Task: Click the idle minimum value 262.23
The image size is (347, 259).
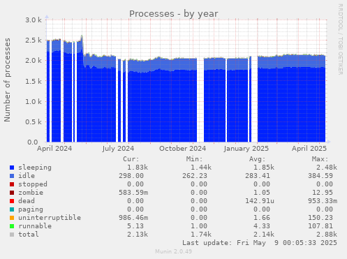Action: (x=195, y=176)
